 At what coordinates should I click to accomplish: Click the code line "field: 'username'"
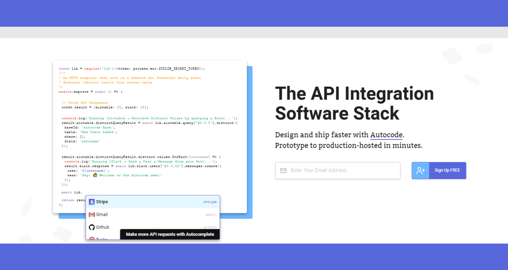[x=82, y=141]
